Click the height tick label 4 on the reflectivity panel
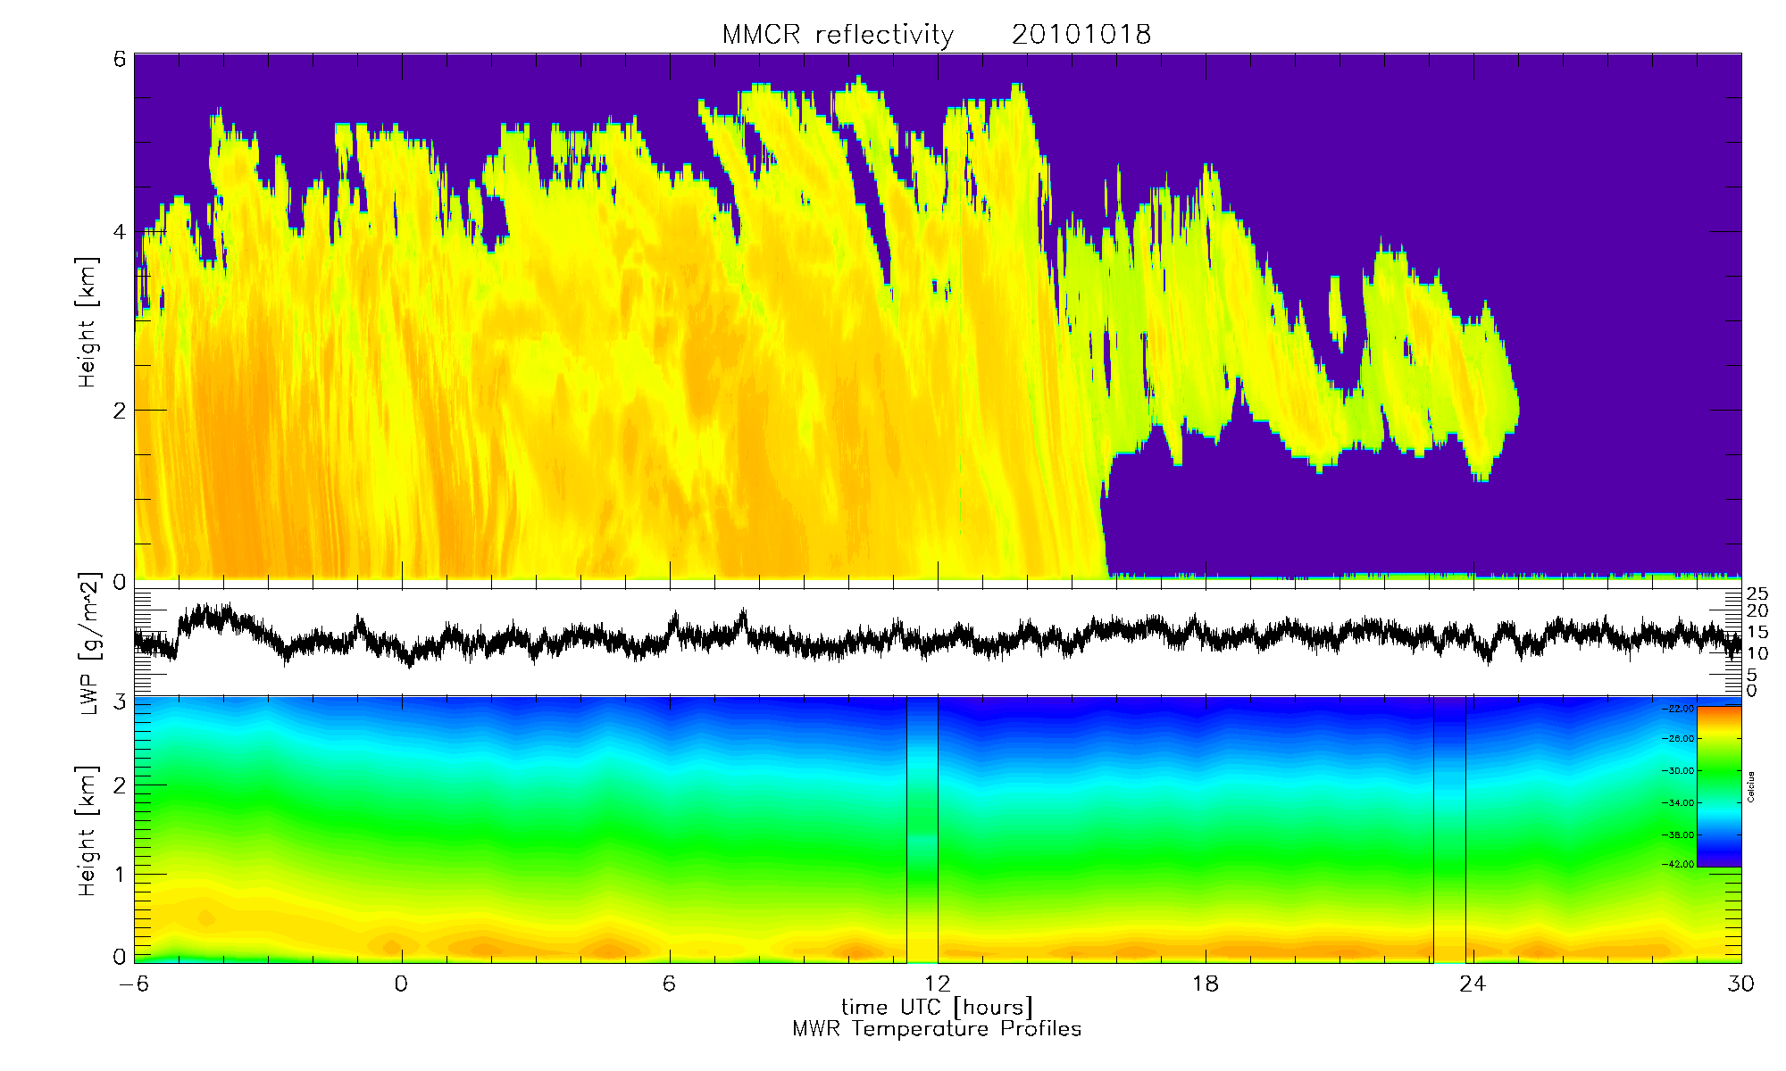Viewport: 1786px width, 1071px height. 119,233
